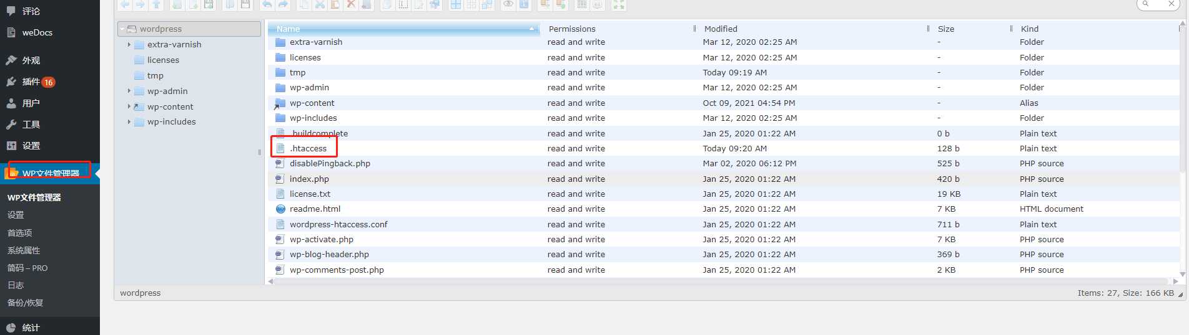This screenshot has height=335, width=1189.
Task: Click the red X delete toolbar icon
Action: [x=351, y=4]
